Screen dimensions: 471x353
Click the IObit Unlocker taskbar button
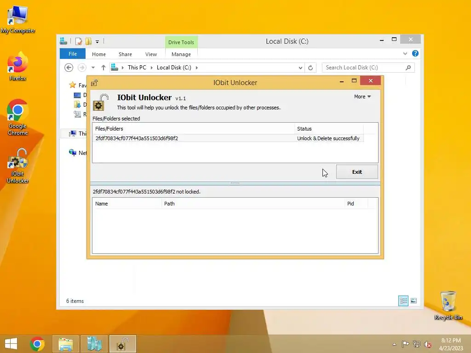(122, 344)
